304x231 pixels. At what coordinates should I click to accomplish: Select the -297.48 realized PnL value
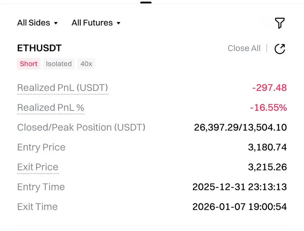click(269, 88)
